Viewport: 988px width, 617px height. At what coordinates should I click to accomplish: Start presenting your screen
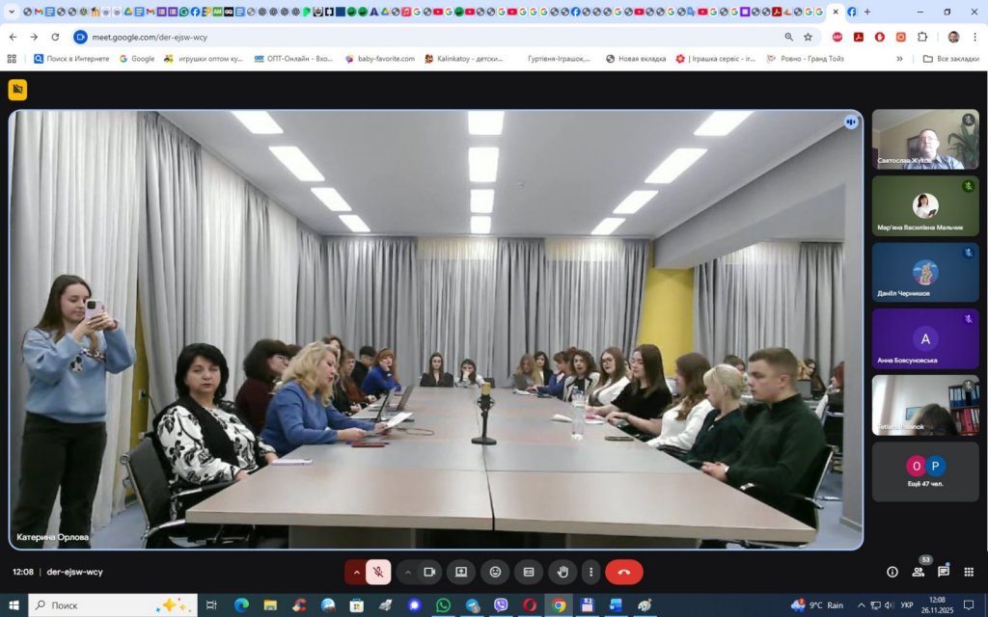pos(461,572)
